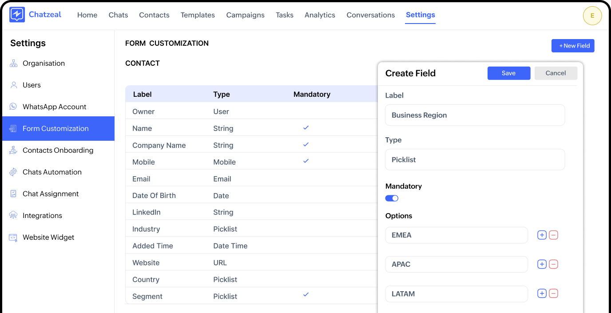The image size is (611, 313).
Task: Save the new Business Region field
Action: 508,73
